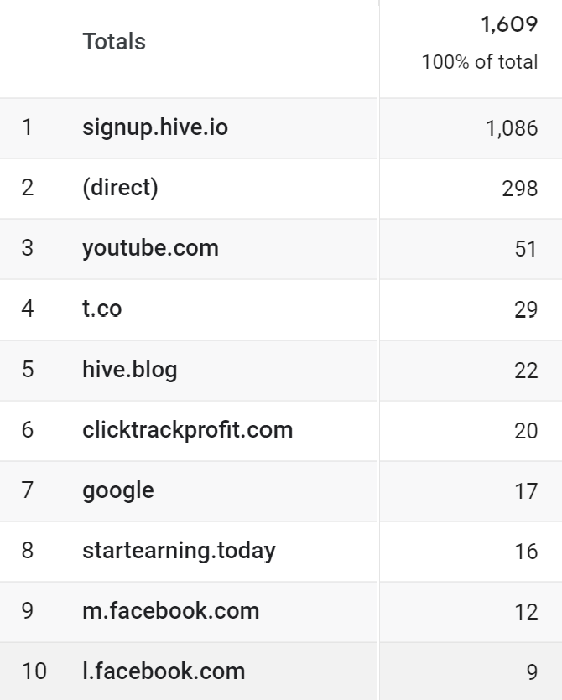The image size is (562, 700).
Task: Click the "100% of total" text
Action: pyautogui.click(x=480, y=62)
